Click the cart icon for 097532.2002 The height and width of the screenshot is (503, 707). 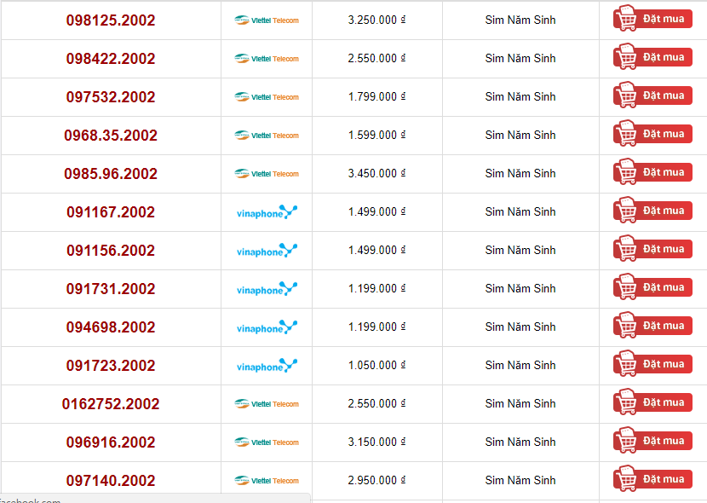(x=626, y=95)
